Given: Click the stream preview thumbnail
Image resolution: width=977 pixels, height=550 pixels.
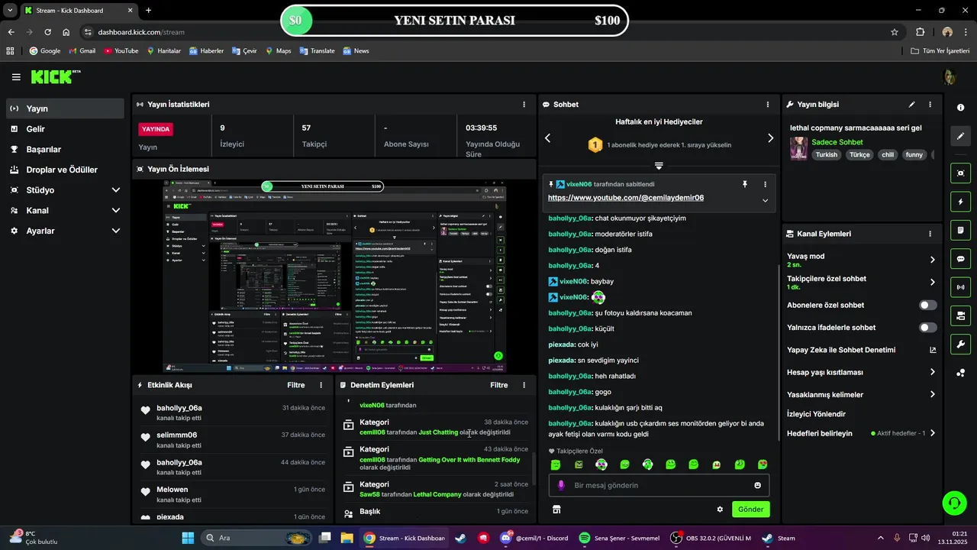Looking at the screenshot, I should tap(335, 277).
